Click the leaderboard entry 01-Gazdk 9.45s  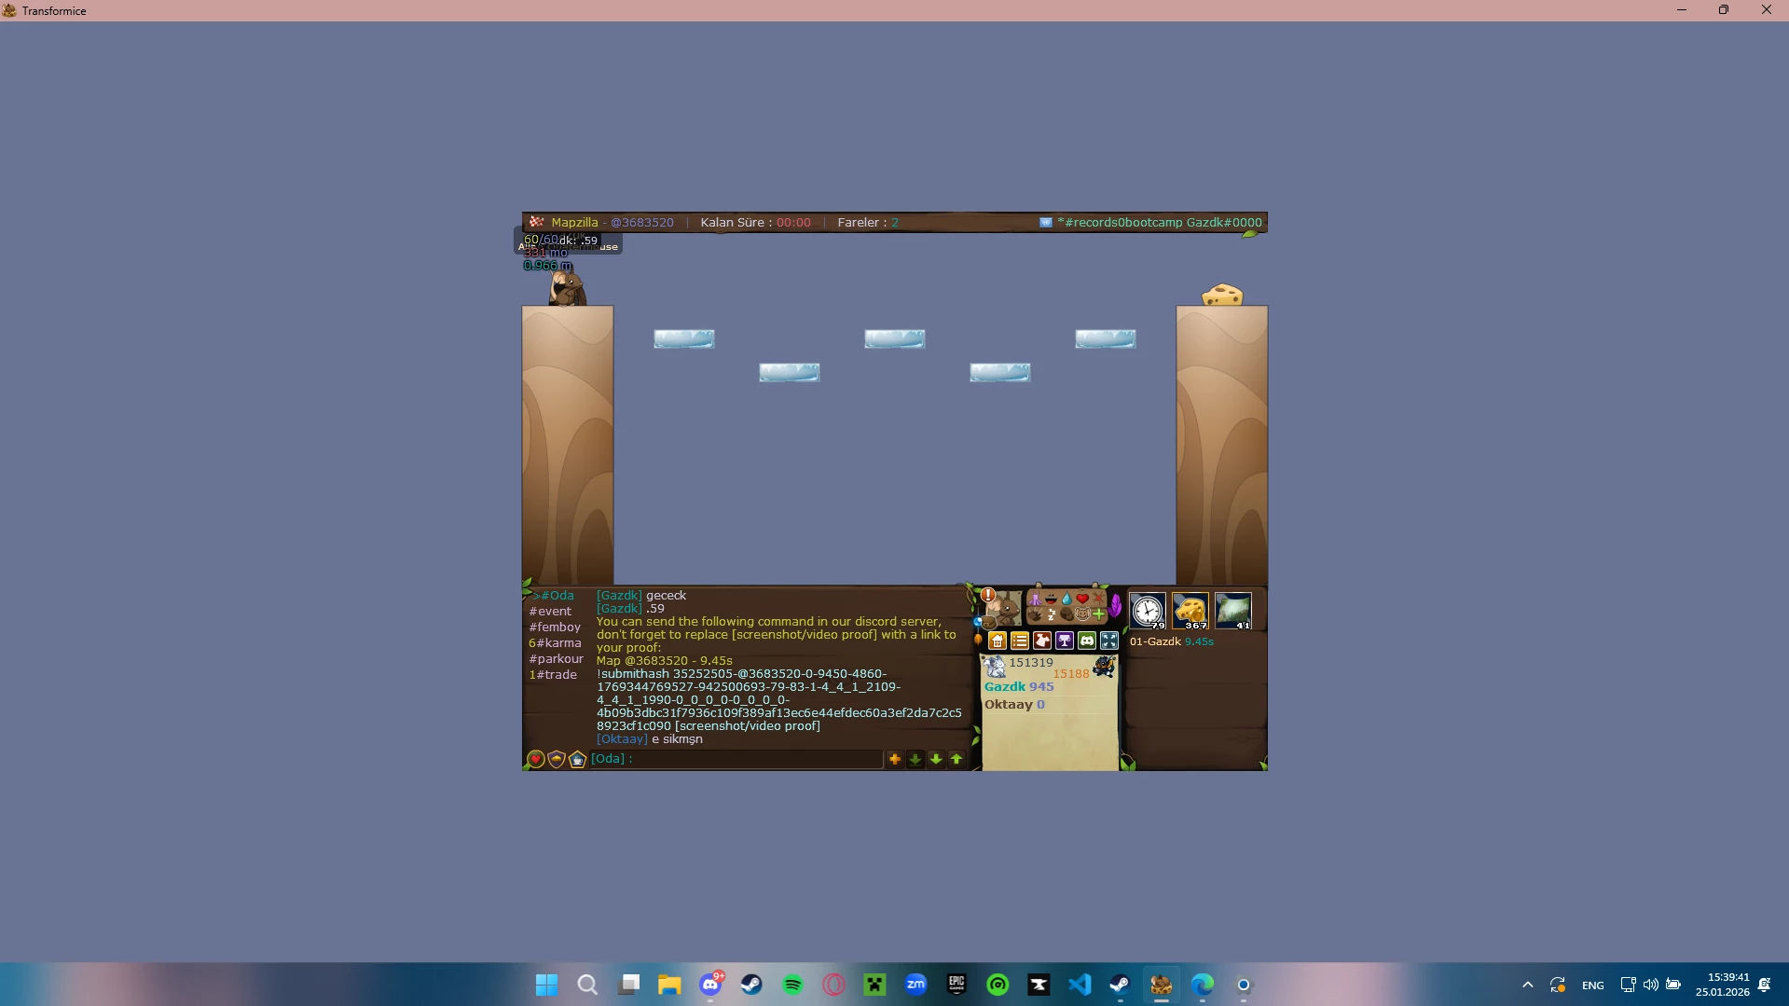pyautogui.click(x=1172, y=641)
